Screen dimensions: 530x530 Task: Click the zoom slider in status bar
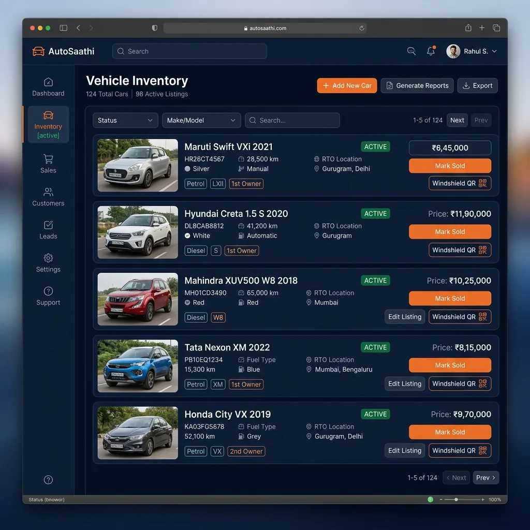tap(462, 499)
